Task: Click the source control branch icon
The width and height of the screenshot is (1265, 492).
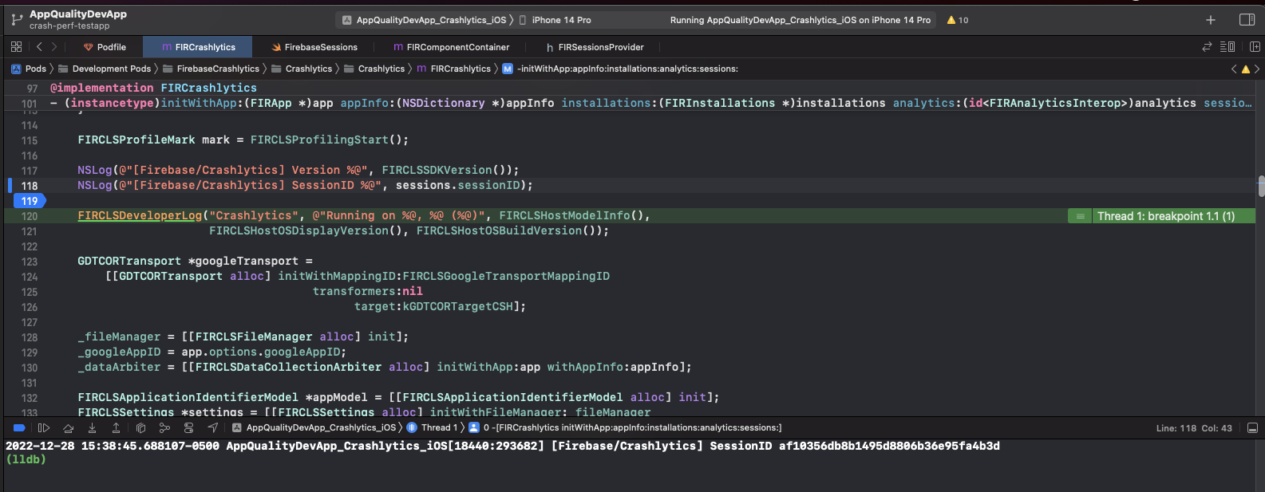Action: [x=17, y=20]
